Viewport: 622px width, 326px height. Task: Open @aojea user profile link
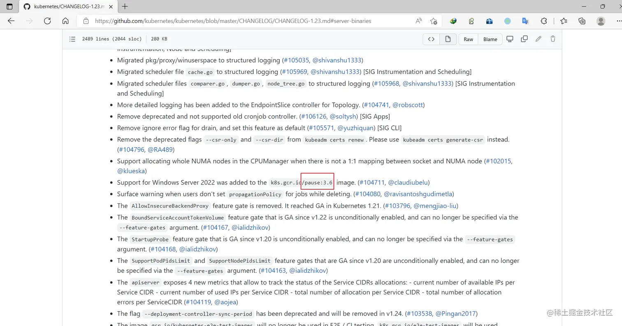tap(225, 302)
